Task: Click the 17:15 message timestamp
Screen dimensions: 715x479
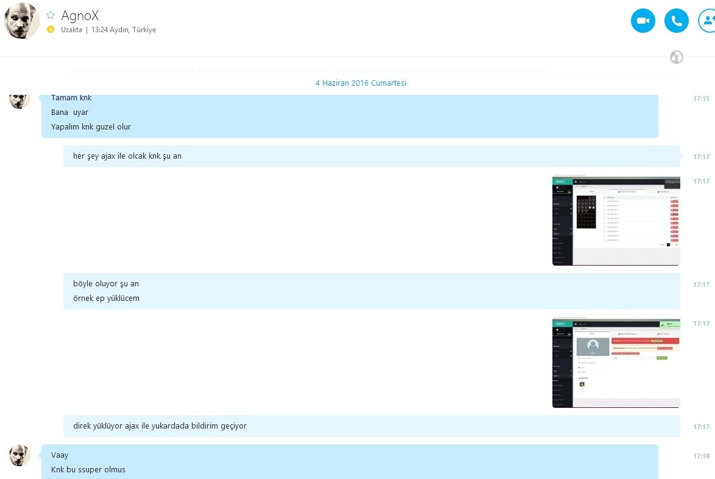Action: (702, 98)
